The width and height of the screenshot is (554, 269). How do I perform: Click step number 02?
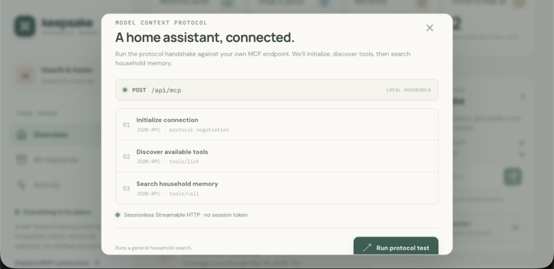(x=126, y=157)
